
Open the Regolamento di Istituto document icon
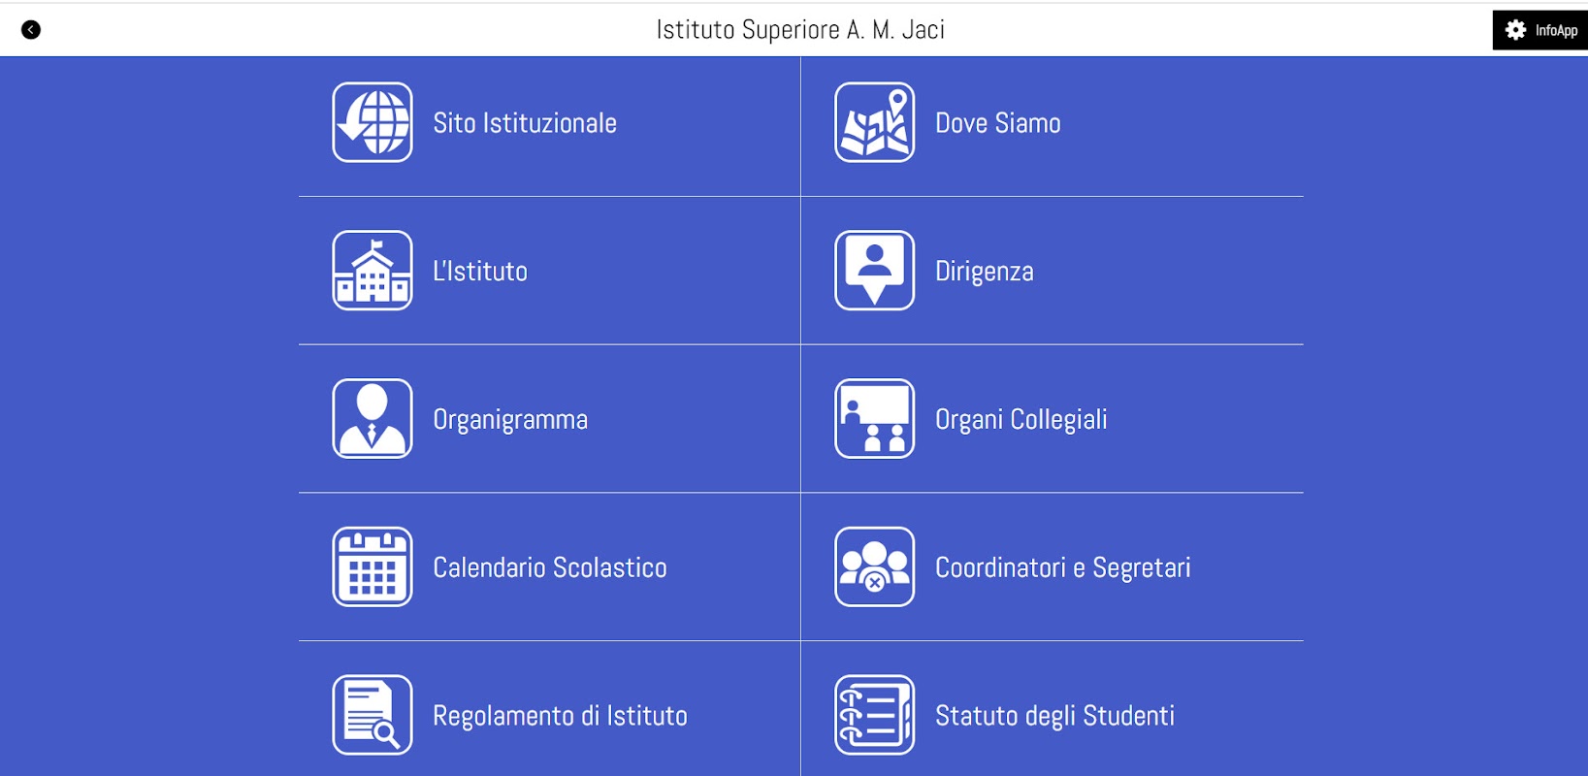tap(373, 715)
